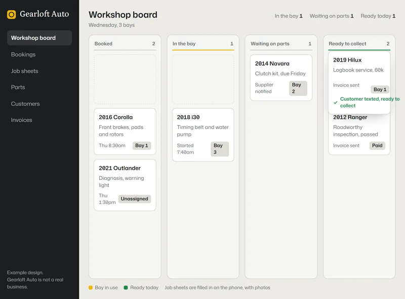405x299 pixels.
Task: Go to Bookings in the sidebar
Action: point(23,55)
